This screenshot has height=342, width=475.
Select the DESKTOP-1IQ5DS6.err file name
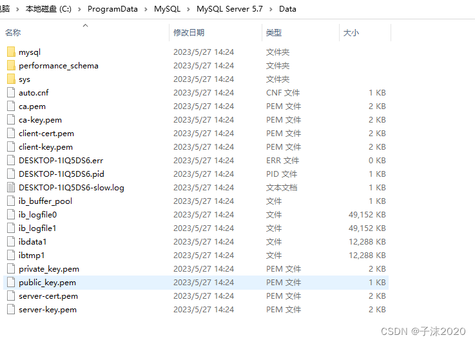[61, 161]
